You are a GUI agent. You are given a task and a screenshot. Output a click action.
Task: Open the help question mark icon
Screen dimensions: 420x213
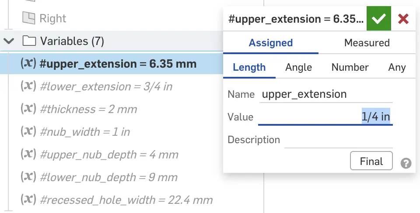coord(406,164)
